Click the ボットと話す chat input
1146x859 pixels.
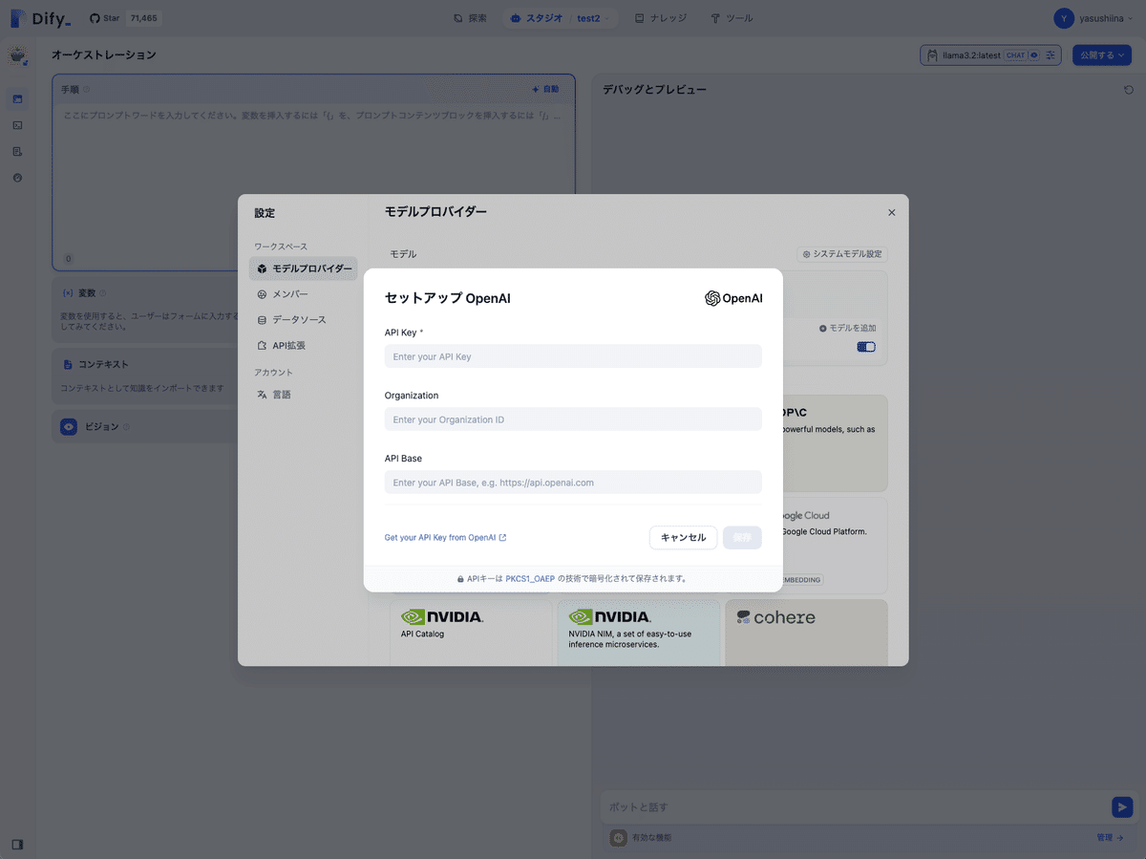(855, 807)
